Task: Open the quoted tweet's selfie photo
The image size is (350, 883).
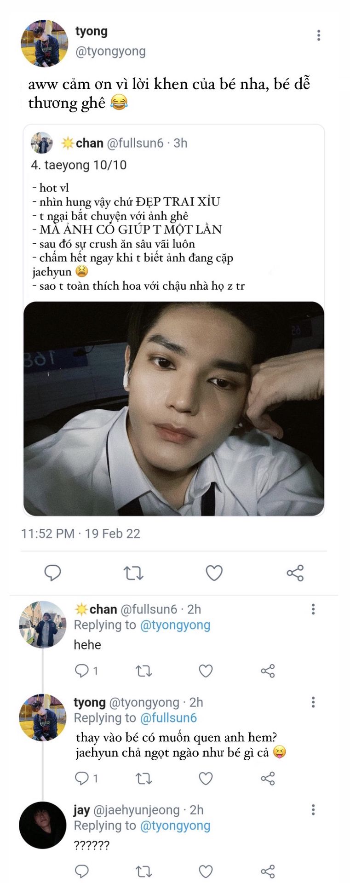Action: pyautogui.click(x=174, y=408)
